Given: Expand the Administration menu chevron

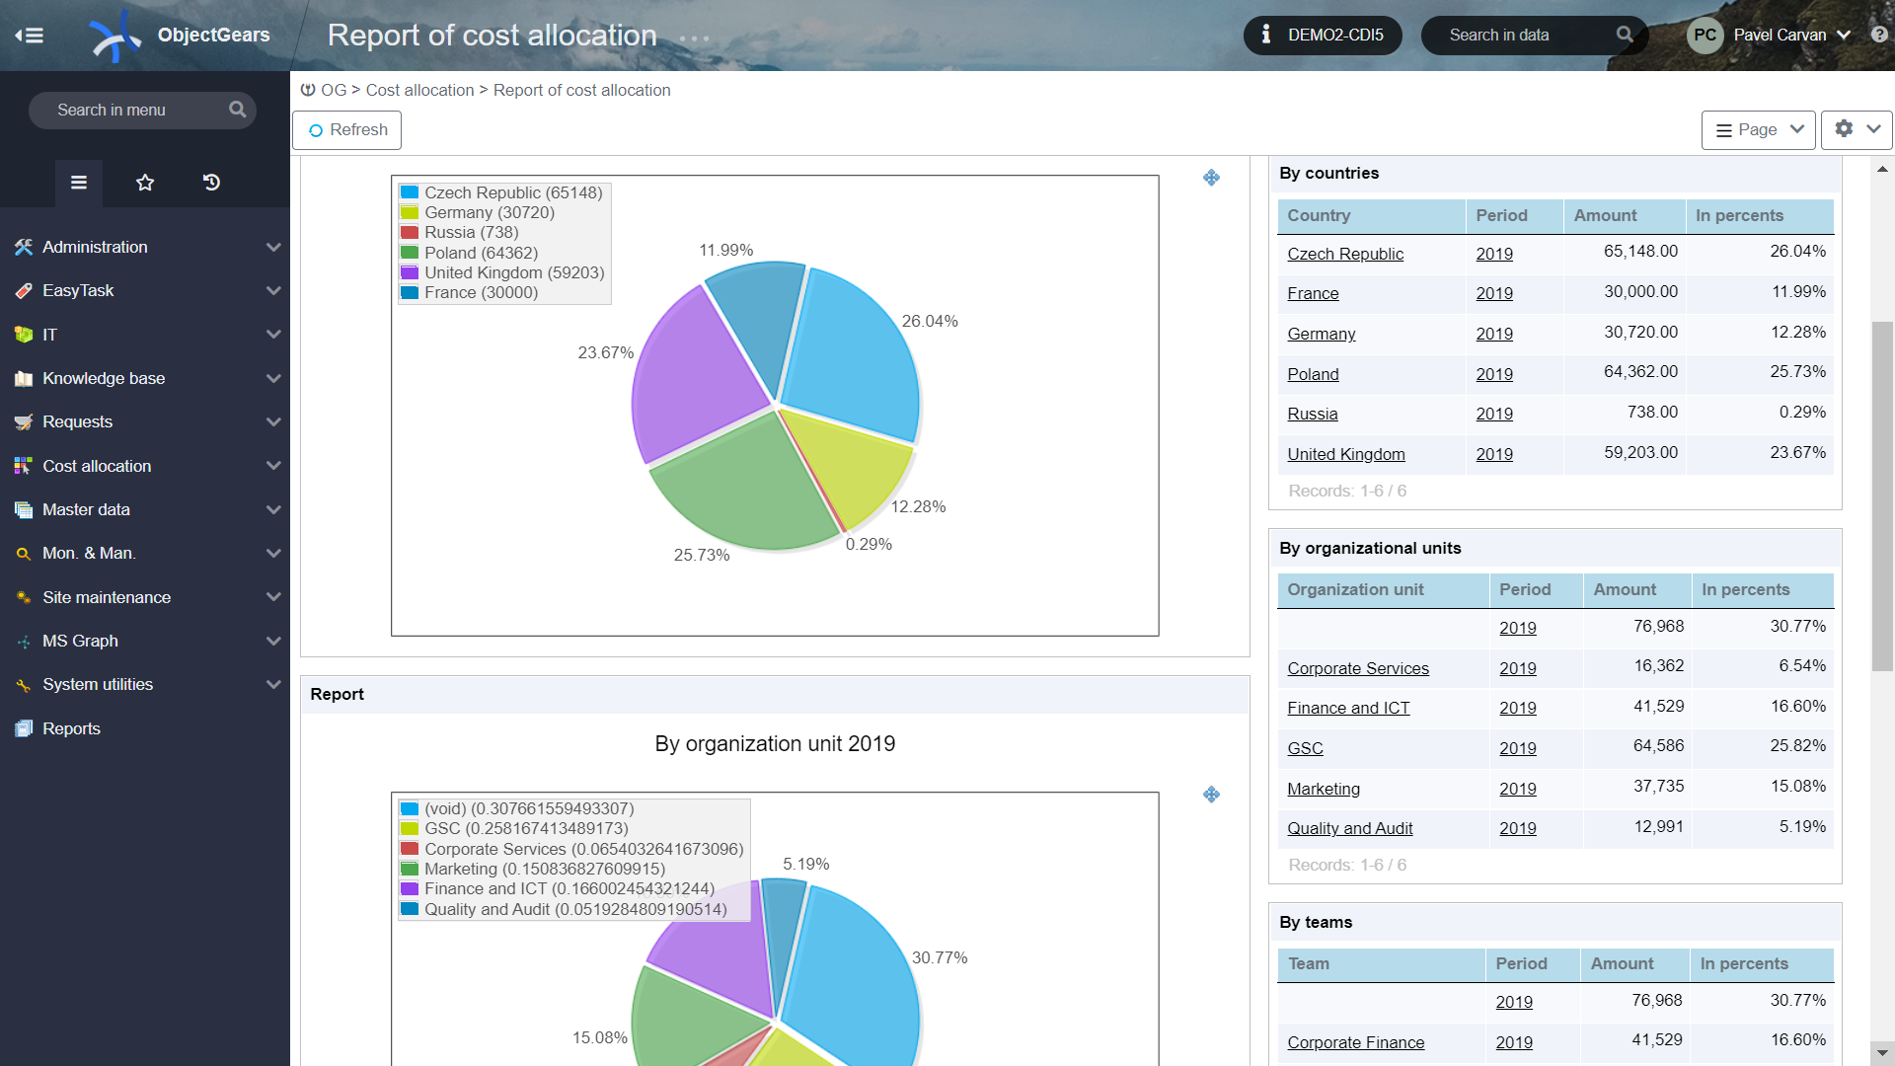Looking at the screenshot, I should click(x=273, y=247).
